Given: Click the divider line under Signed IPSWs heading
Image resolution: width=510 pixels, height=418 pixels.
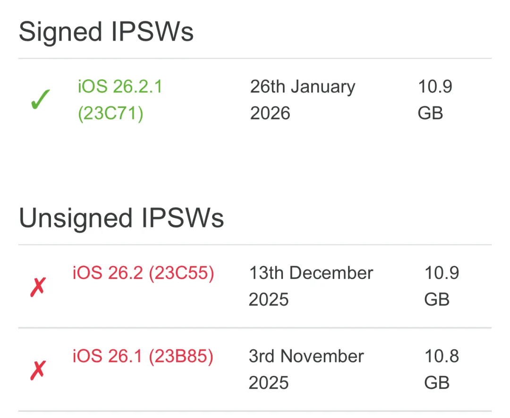Looking at the screenshot, I should coord(255,59).
